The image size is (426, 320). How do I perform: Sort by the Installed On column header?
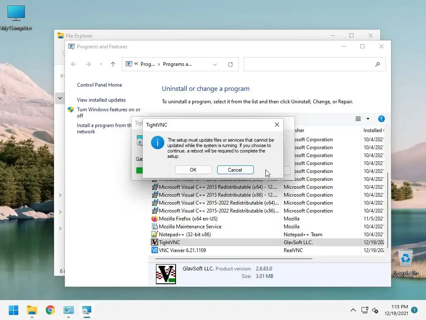tap(374, 130)
